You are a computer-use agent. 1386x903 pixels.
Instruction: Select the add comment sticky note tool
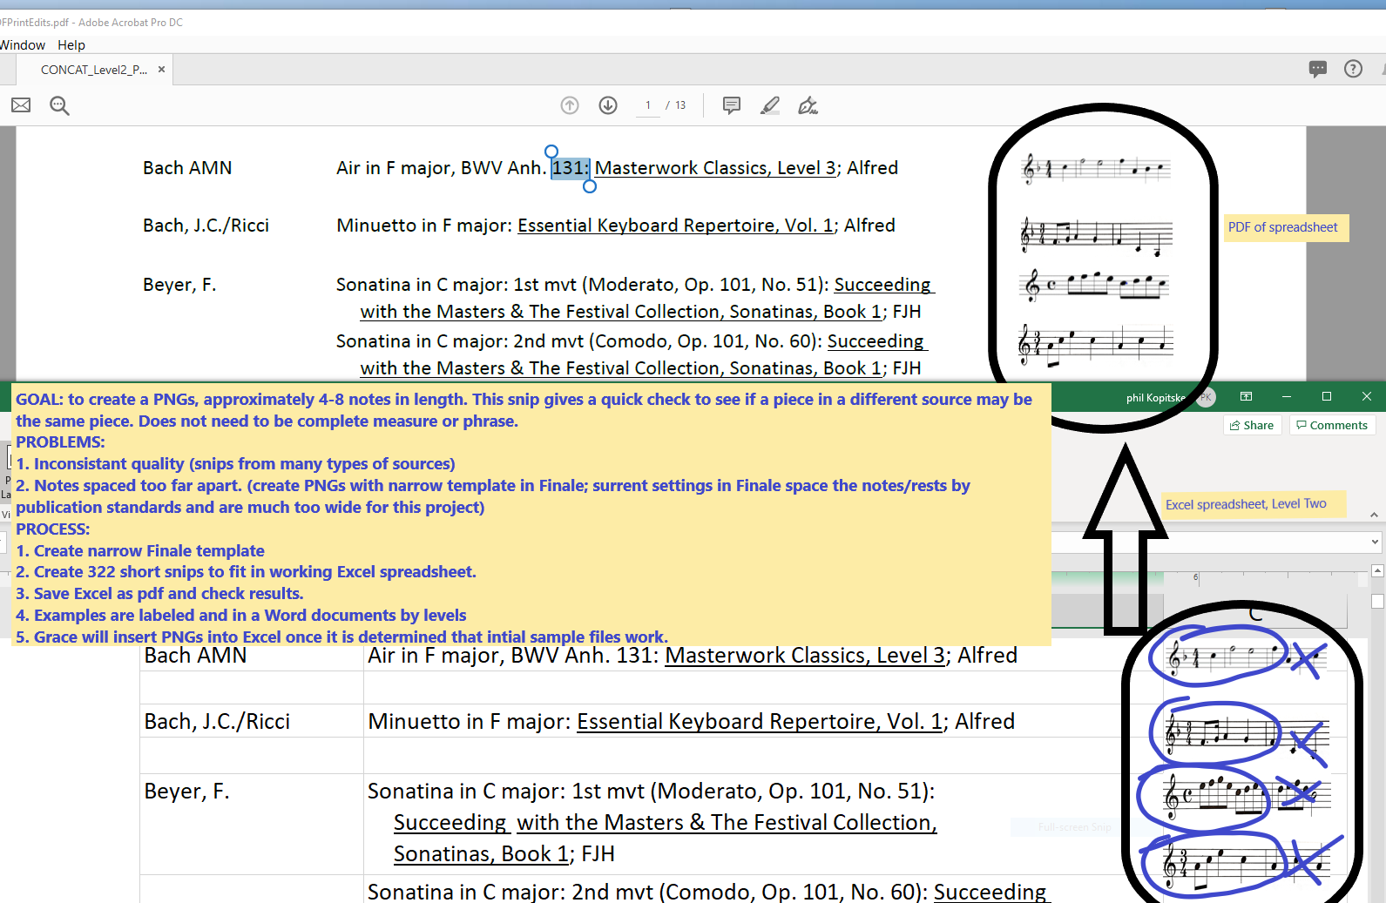[732, 105]
